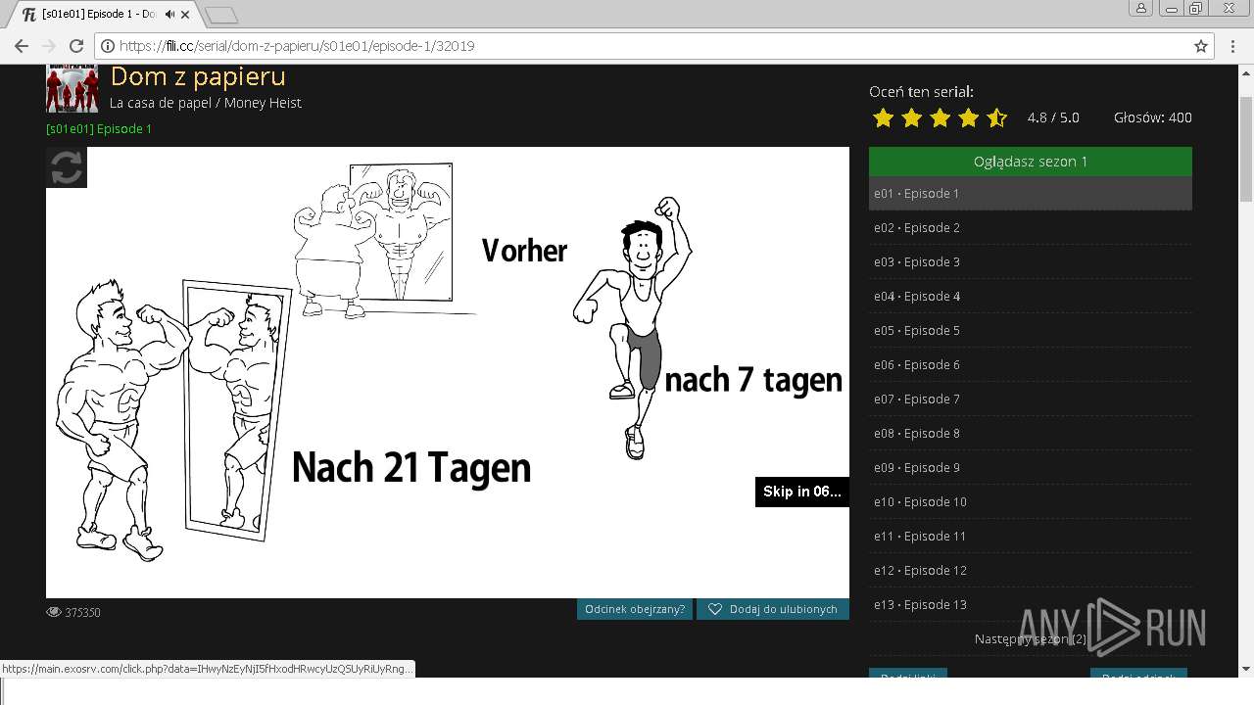This screenshot has height=705, width=1254.
Task: Open e05 Episode 5
Action: (x=1031, y=330)
